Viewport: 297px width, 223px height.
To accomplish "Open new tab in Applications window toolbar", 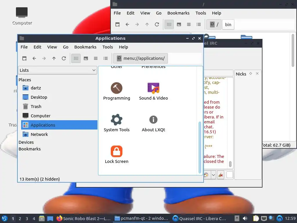I will click(x=24, y=58).
